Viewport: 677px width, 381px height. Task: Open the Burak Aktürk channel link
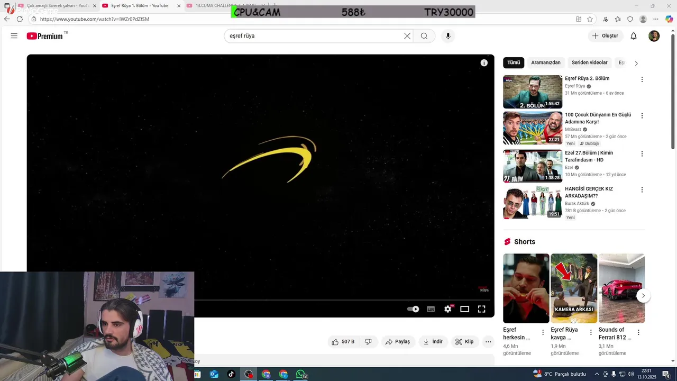click(x=577, y=204)
